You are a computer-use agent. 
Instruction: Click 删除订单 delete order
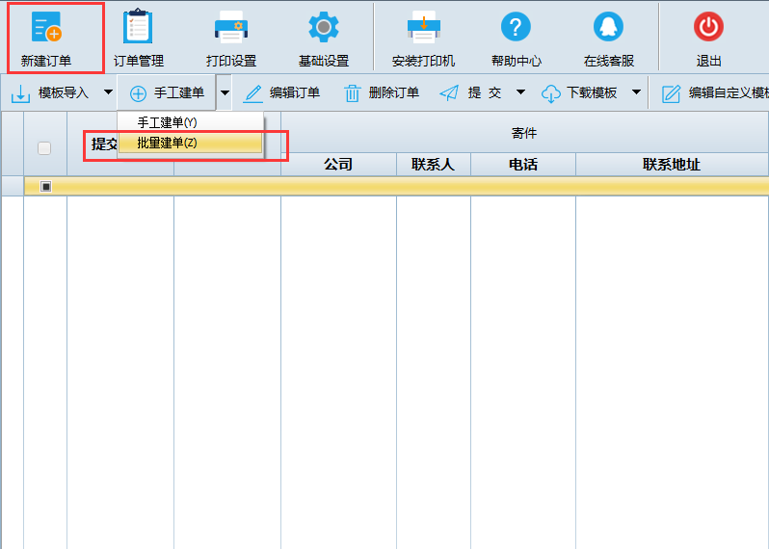coord(382,92)
